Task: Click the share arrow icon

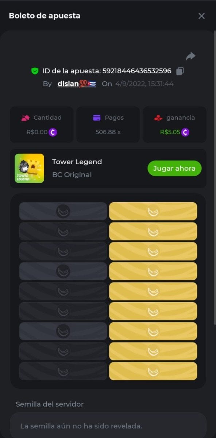Action: pos(190,56)
